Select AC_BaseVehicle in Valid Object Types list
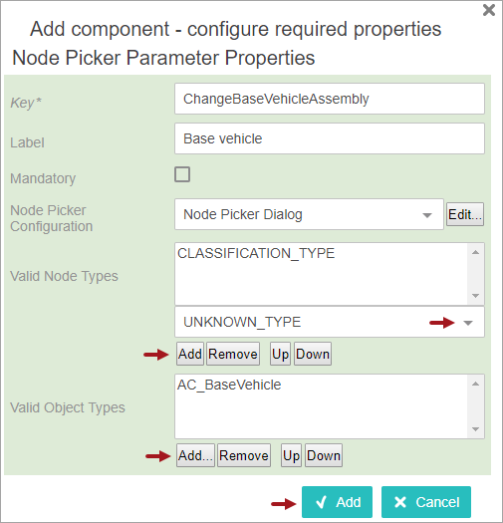The height and width of the screenshot is (523, 503). pyautogui.click(x=229, y=385)
